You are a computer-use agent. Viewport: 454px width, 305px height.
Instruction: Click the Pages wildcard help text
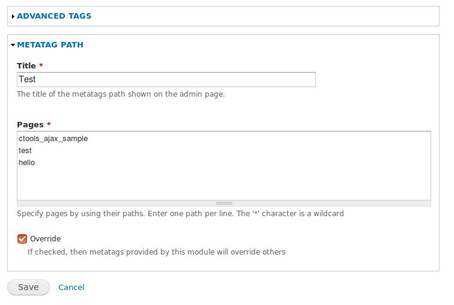pyautogui.click(x=180, y=214)
